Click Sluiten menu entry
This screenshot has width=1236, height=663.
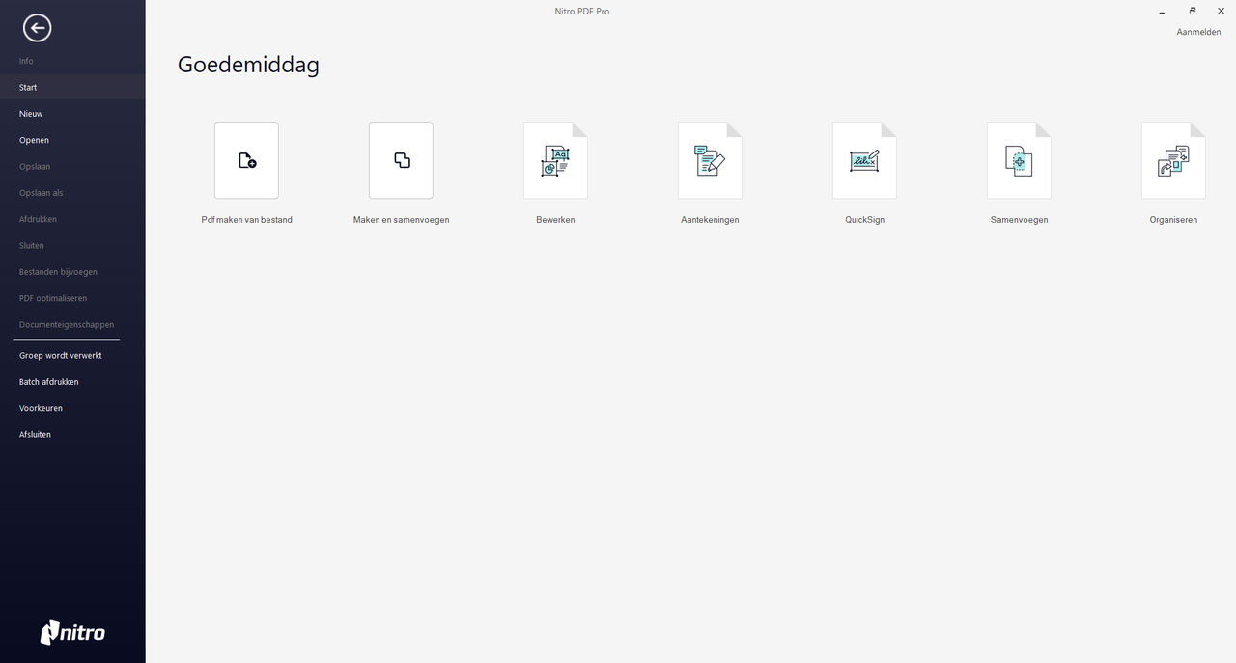point(72,245)
